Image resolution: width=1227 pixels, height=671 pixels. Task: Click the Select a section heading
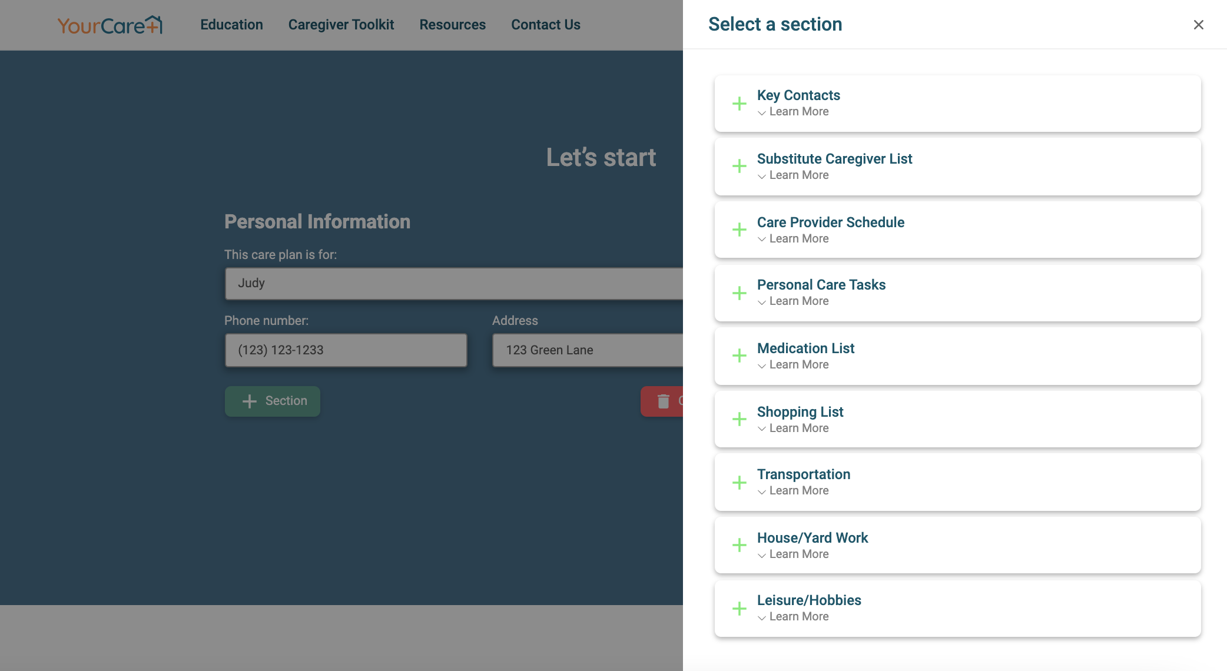click(775, 24)
